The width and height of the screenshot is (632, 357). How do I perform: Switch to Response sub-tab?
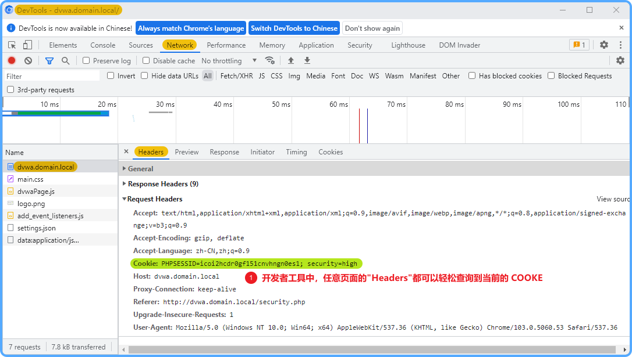[x=224, y=152]
